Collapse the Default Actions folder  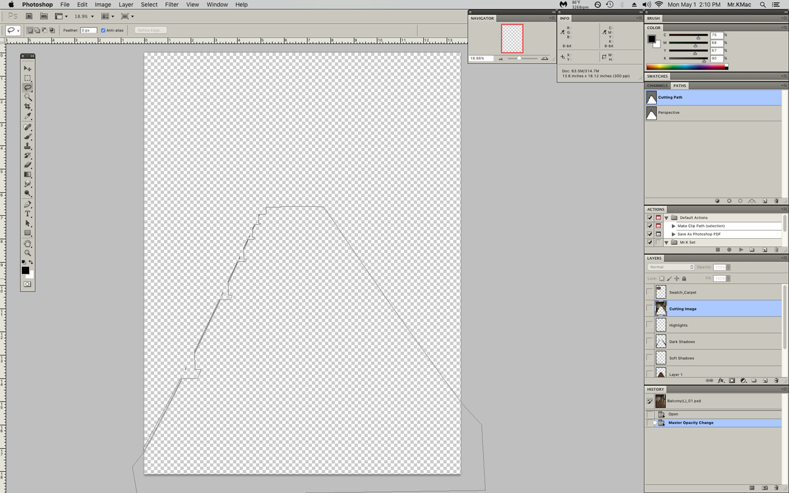click(666, 218)
